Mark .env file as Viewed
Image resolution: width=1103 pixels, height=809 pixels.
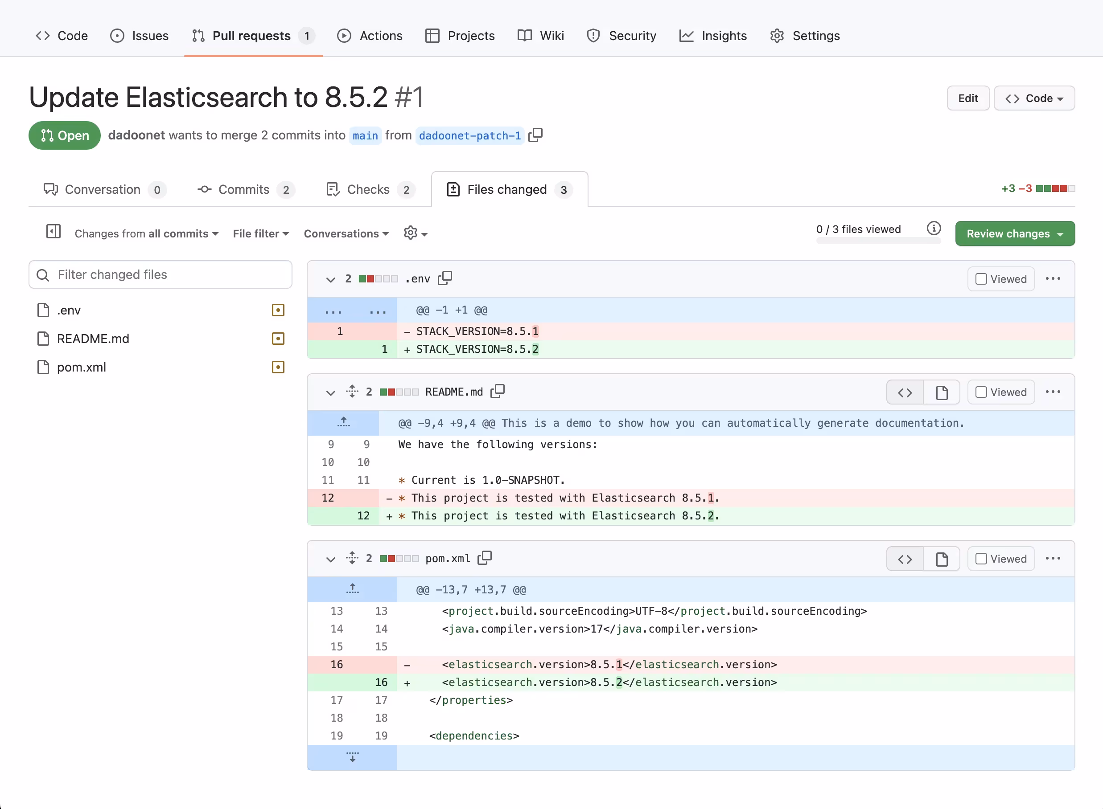coord(981,279)
